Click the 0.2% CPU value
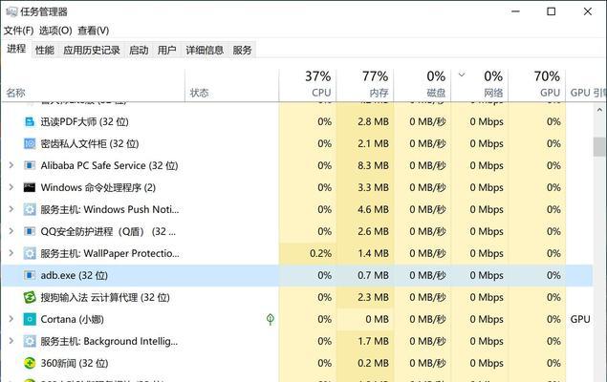The image size is (607, 382). point(320,254)
